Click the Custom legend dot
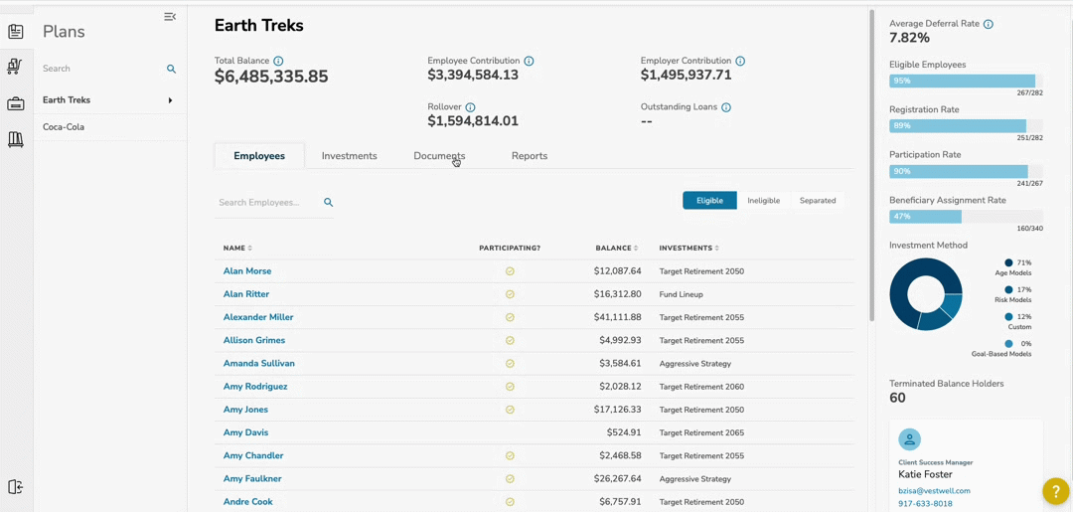This screenshot has height=512, width=1073. click(x=1008, y=317)
